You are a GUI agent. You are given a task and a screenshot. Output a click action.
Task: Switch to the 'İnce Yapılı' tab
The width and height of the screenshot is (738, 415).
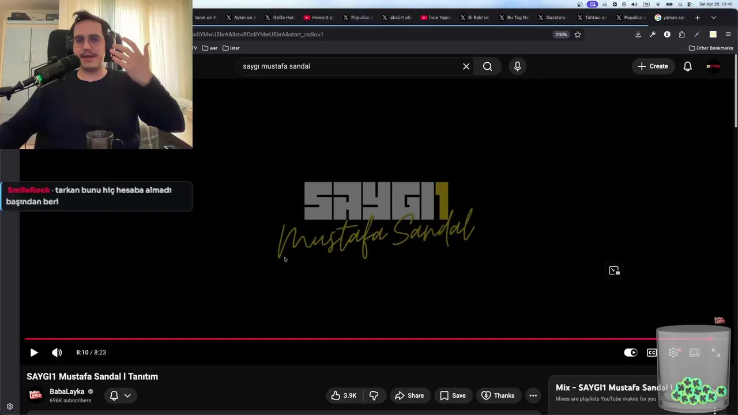(x=436, y=17)
